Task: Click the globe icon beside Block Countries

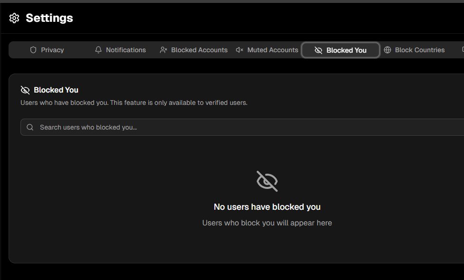Action: [387, 50]
